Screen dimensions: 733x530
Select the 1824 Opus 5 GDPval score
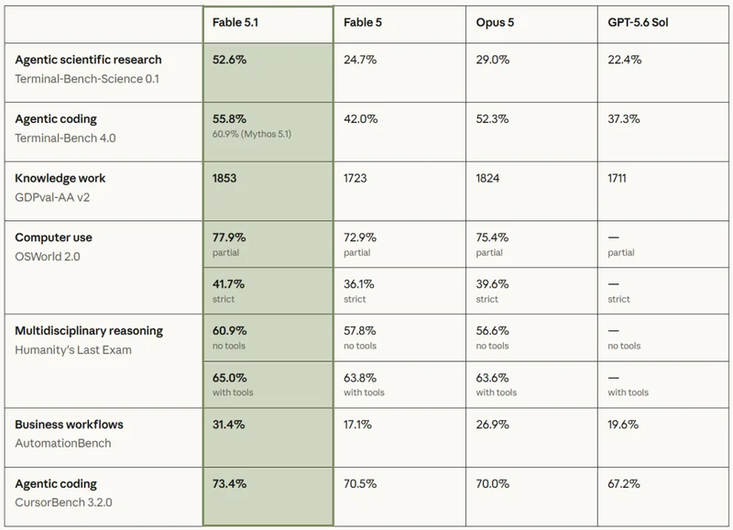pos(487,178)
